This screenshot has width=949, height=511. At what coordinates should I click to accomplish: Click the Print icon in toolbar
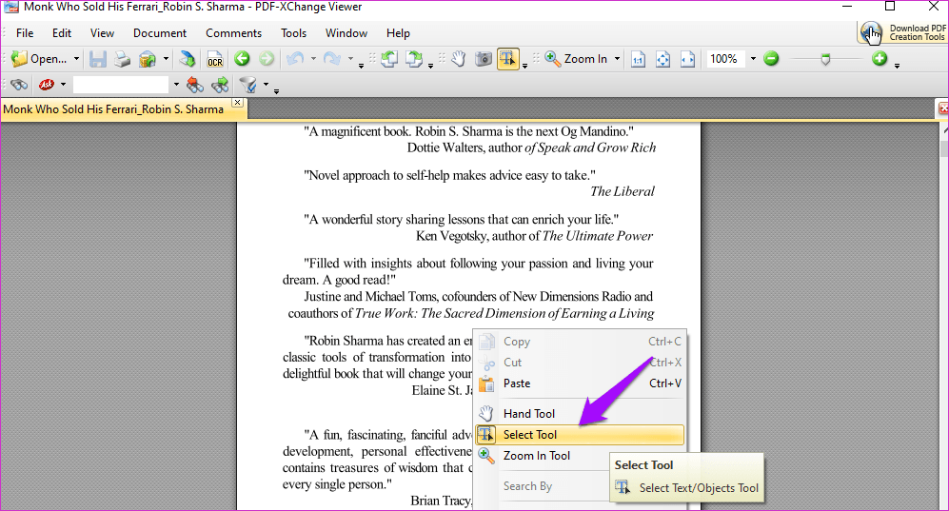click(x=122, y=59)
